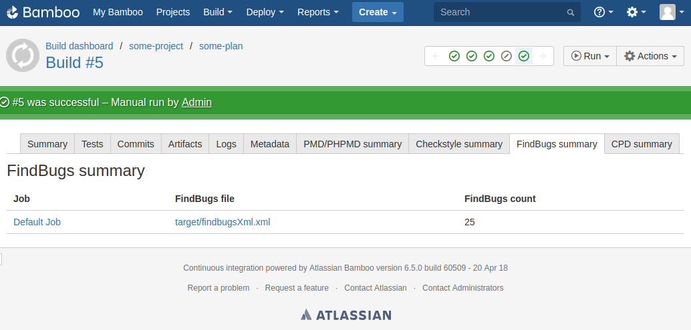
Task: Open the administration gear menu
Action: coord(636,12)
